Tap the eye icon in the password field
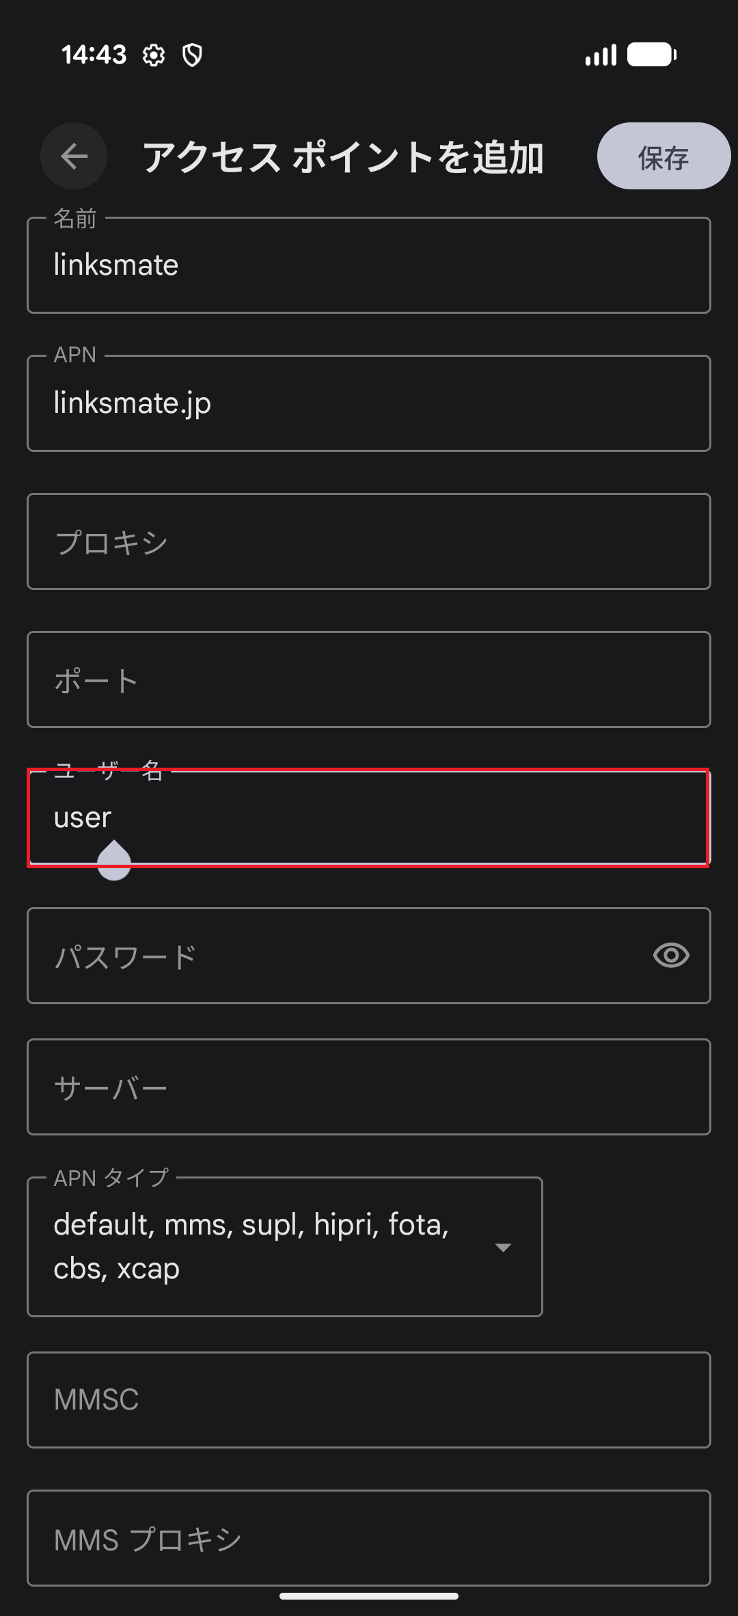Image resolution: width=738 pixels, height=1616 pixels. coord(672,956)
